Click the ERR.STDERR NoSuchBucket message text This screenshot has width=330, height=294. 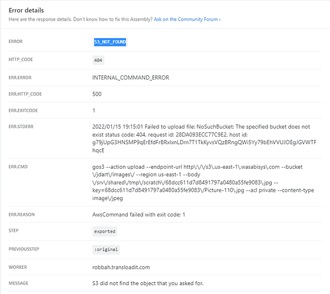point(204,139)
